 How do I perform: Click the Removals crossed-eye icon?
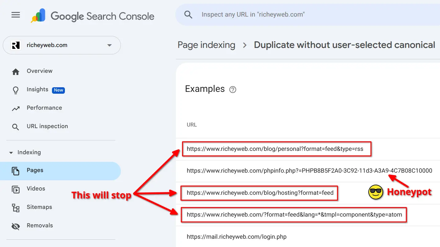(15, 226)
